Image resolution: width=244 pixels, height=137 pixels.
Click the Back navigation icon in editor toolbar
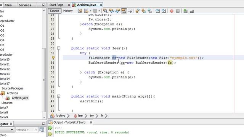[x=86, y=11]
